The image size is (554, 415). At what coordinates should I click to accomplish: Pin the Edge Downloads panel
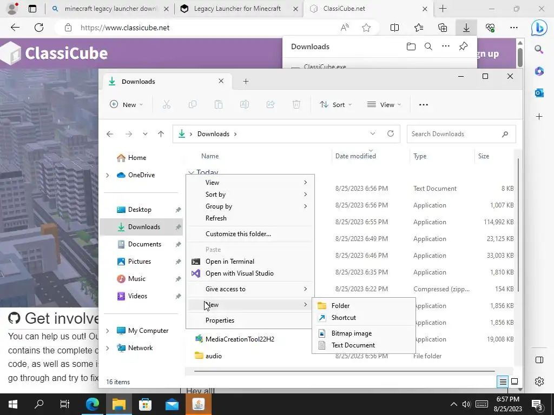click(463, 46)
